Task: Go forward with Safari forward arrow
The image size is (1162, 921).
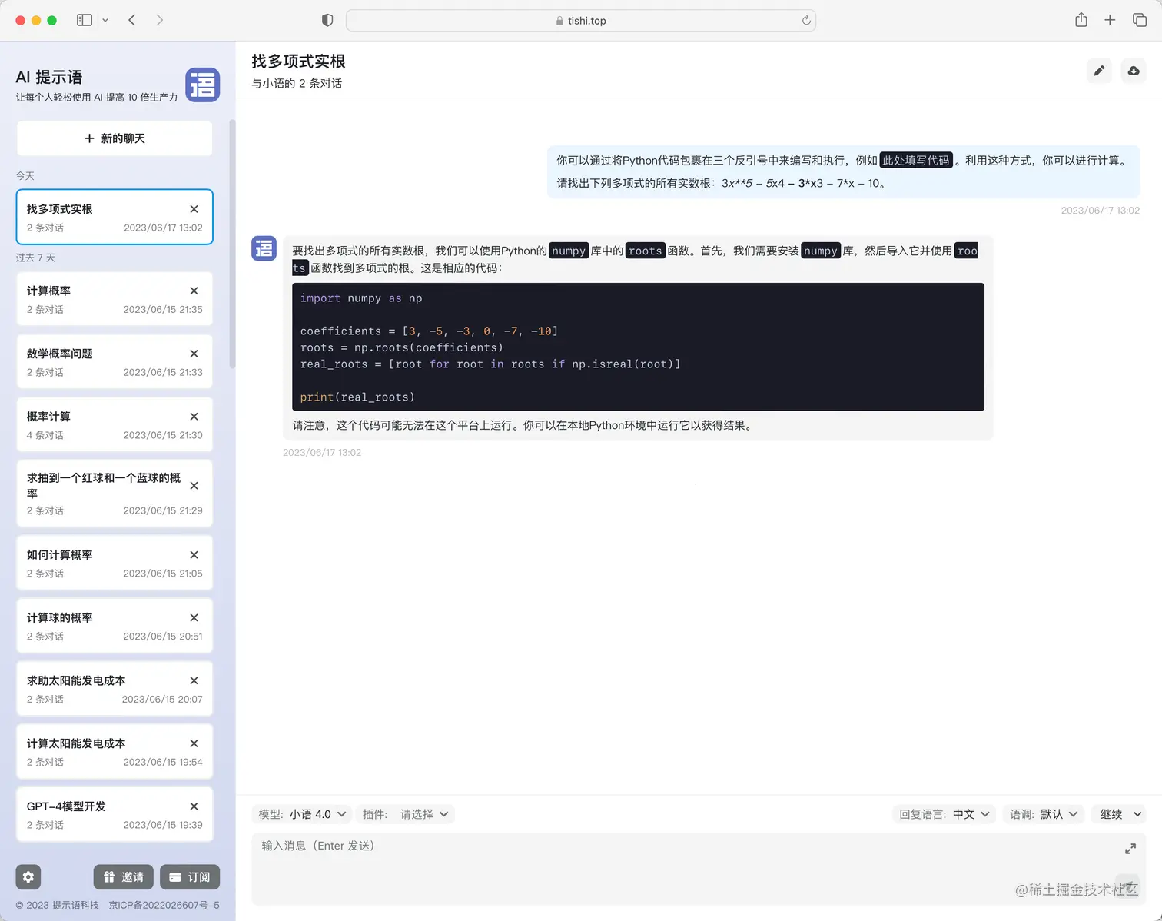Action: pyautogui.click(x=159, y=20)
